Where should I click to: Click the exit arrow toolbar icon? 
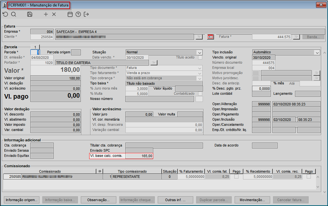pos(86,14)
